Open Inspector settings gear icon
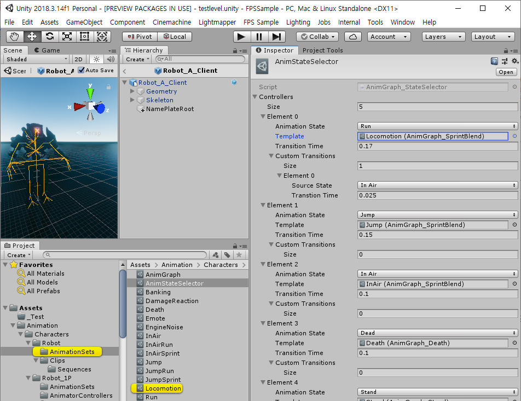This screenshot has height=401, width=521. [x=514, y=61]
